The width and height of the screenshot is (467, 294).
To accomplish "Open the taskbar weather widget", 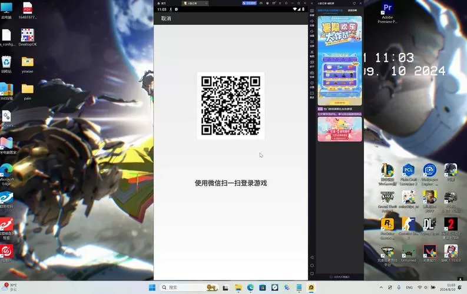I will coord(9,287).
